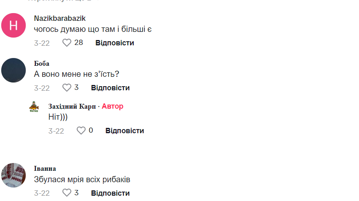Viewport: 359px width, 201px height.
Task: Open Боба's dark profile avatar
Action: 13,70
